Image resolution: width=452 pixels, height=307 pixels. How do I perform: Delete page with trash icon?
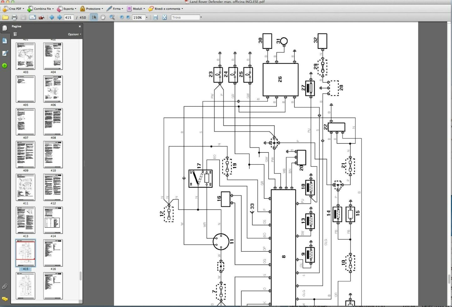coord(15,34)
